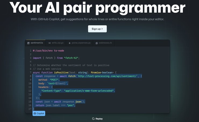Open the addresses.rb tab

click(104, 43)
